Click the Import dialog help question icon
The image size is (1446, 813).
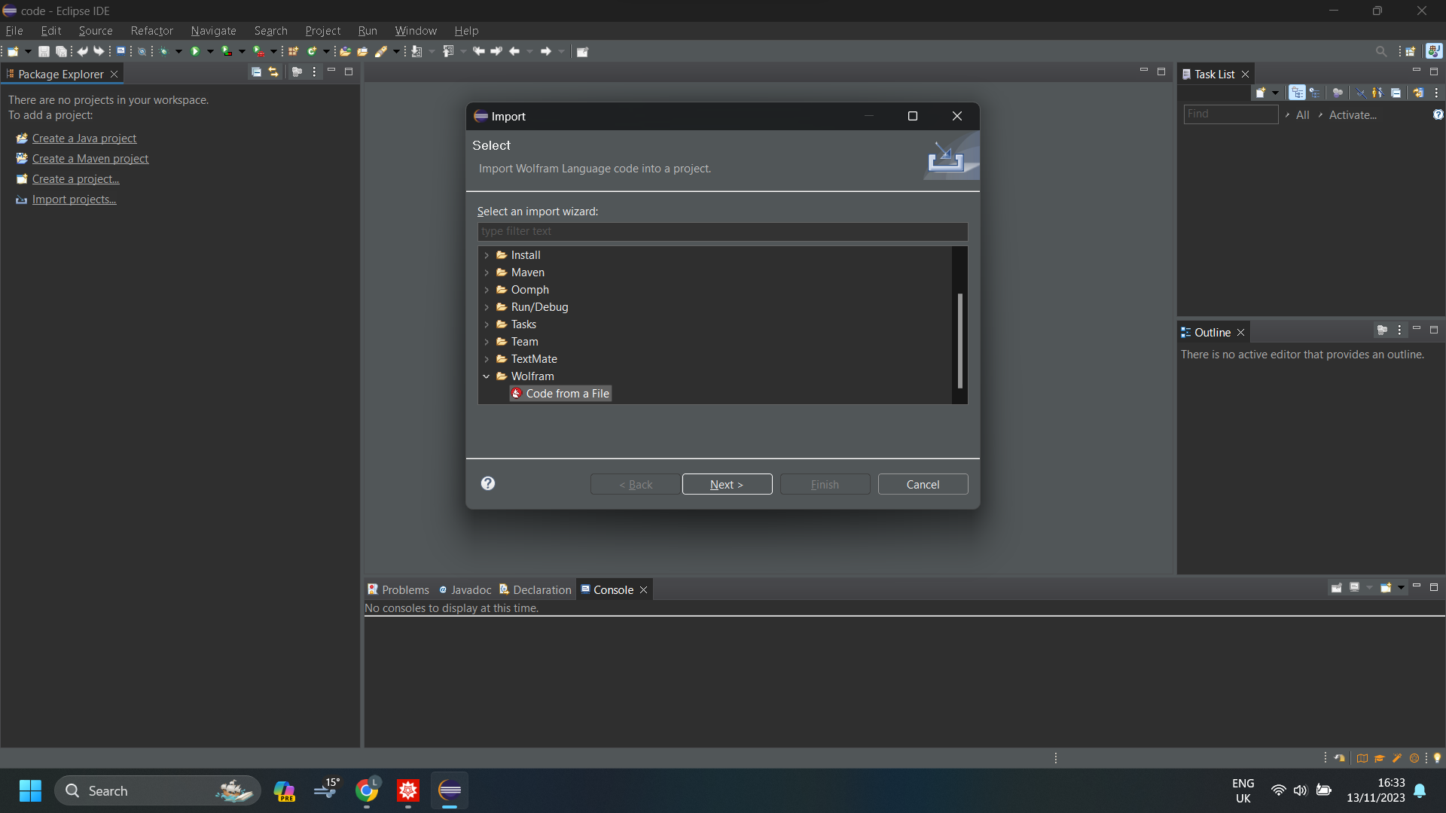click(x=488, y=483)
